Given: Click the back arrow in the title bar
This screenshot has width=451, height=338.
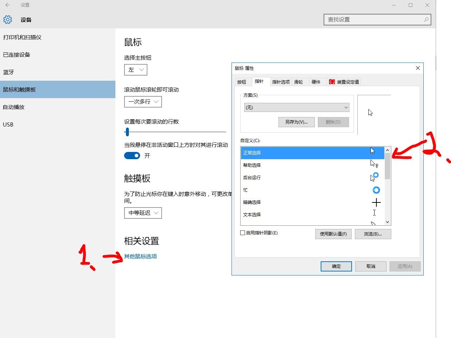Looking at the screenshot, I should [x=7, y=5].
